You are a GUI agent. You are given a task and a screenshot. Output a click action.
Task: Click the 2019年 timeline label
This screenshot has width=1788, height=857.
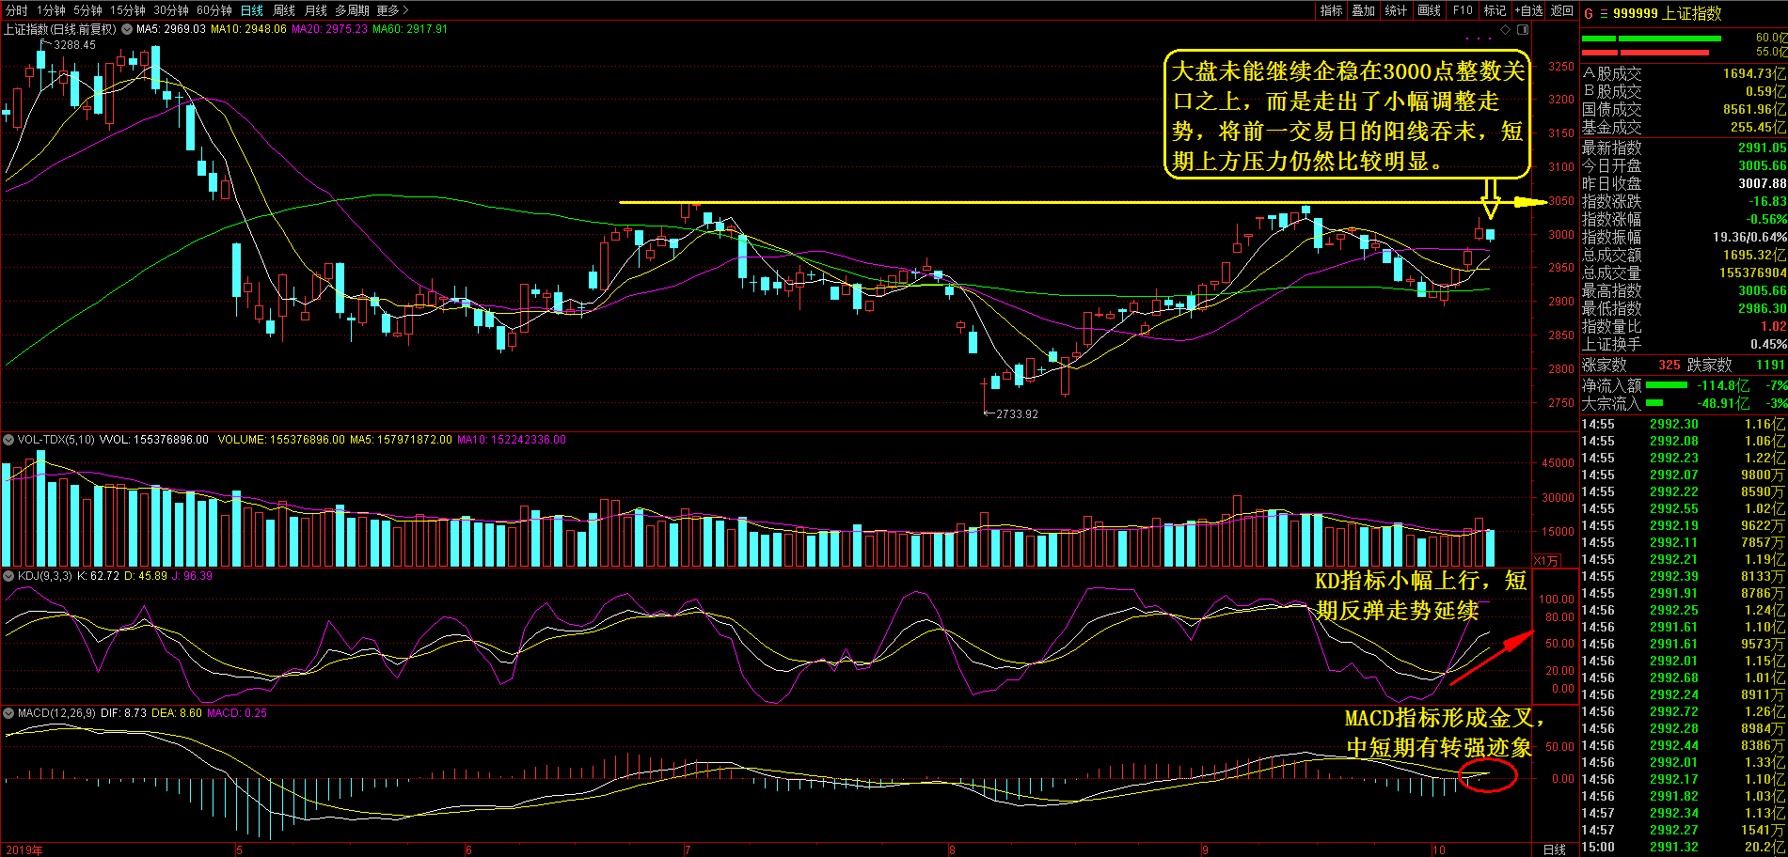pos(24,849)
